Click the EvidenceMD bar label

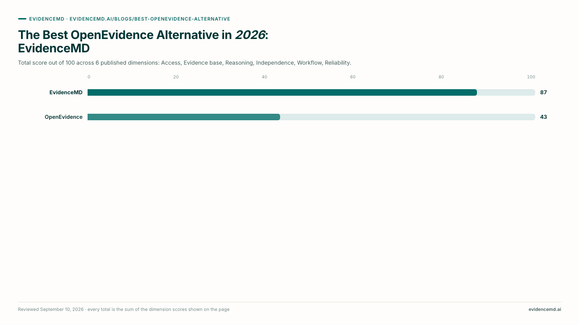66,92
